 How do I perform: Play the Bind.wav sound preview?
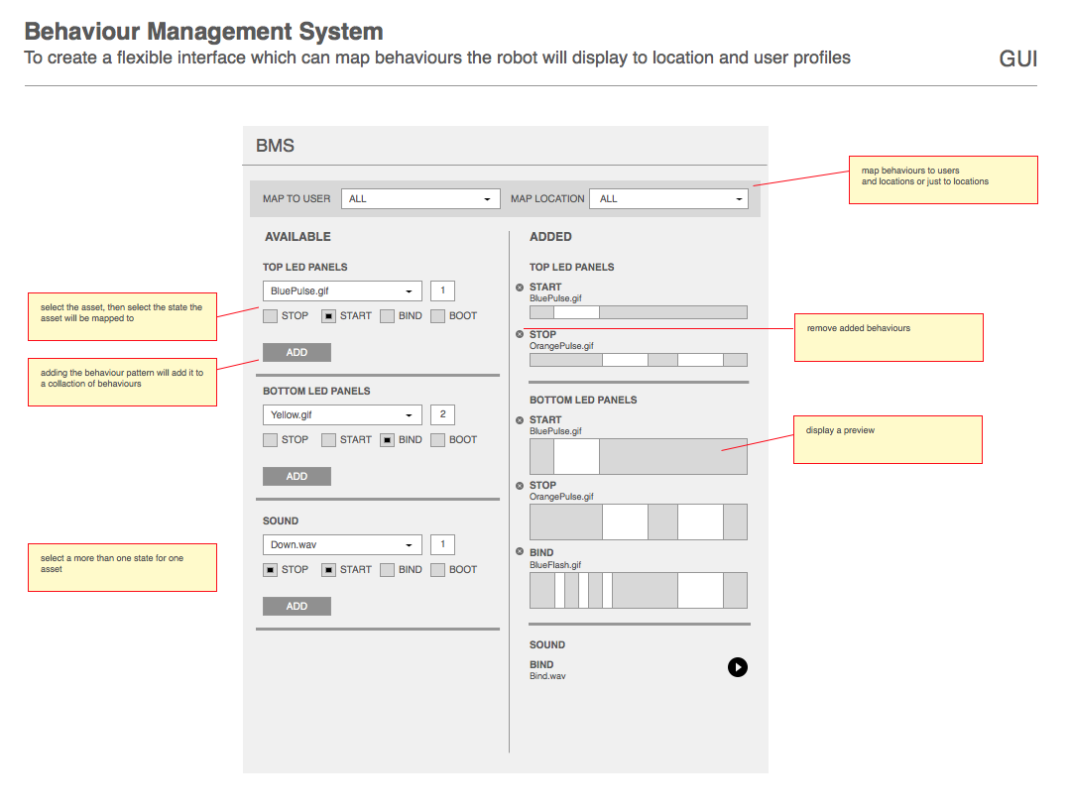point(737,667)
